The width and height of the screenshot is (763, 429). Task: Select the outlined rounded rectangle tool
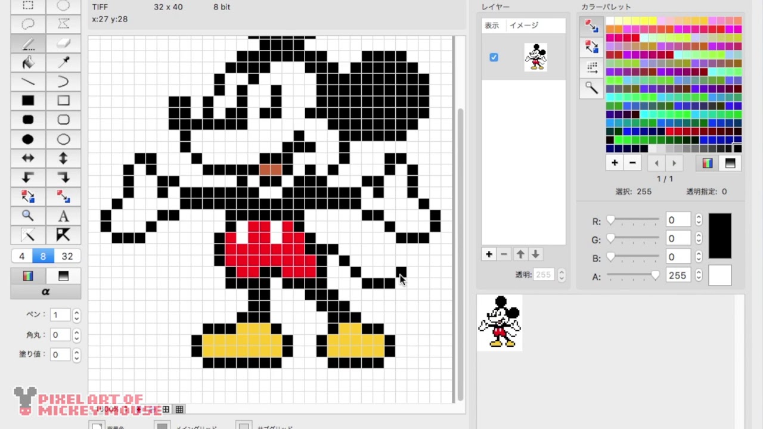[x=63, y=120]
